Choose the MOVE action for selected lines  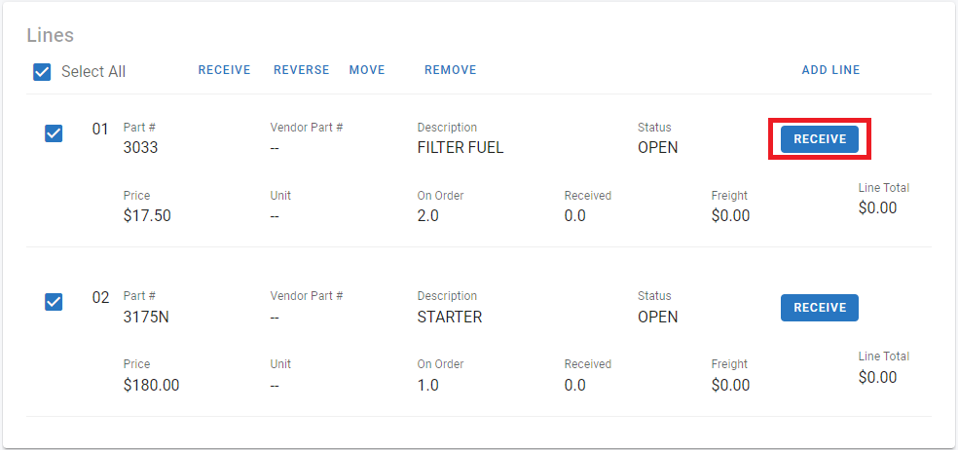[367, 70]
